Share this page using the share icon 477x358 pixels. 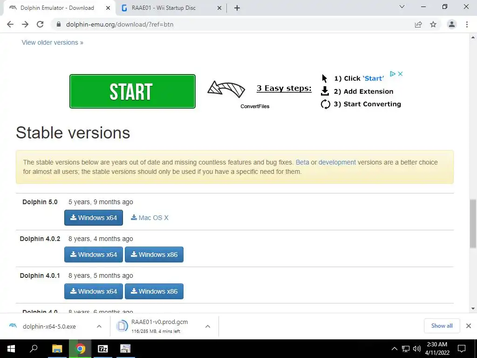[x=418, y=24]
